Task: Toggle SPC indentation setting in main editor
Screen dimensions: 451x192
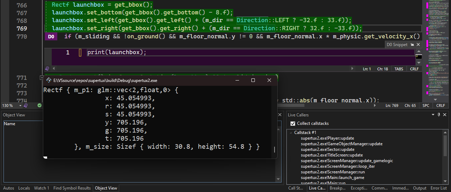Action: 426,105
